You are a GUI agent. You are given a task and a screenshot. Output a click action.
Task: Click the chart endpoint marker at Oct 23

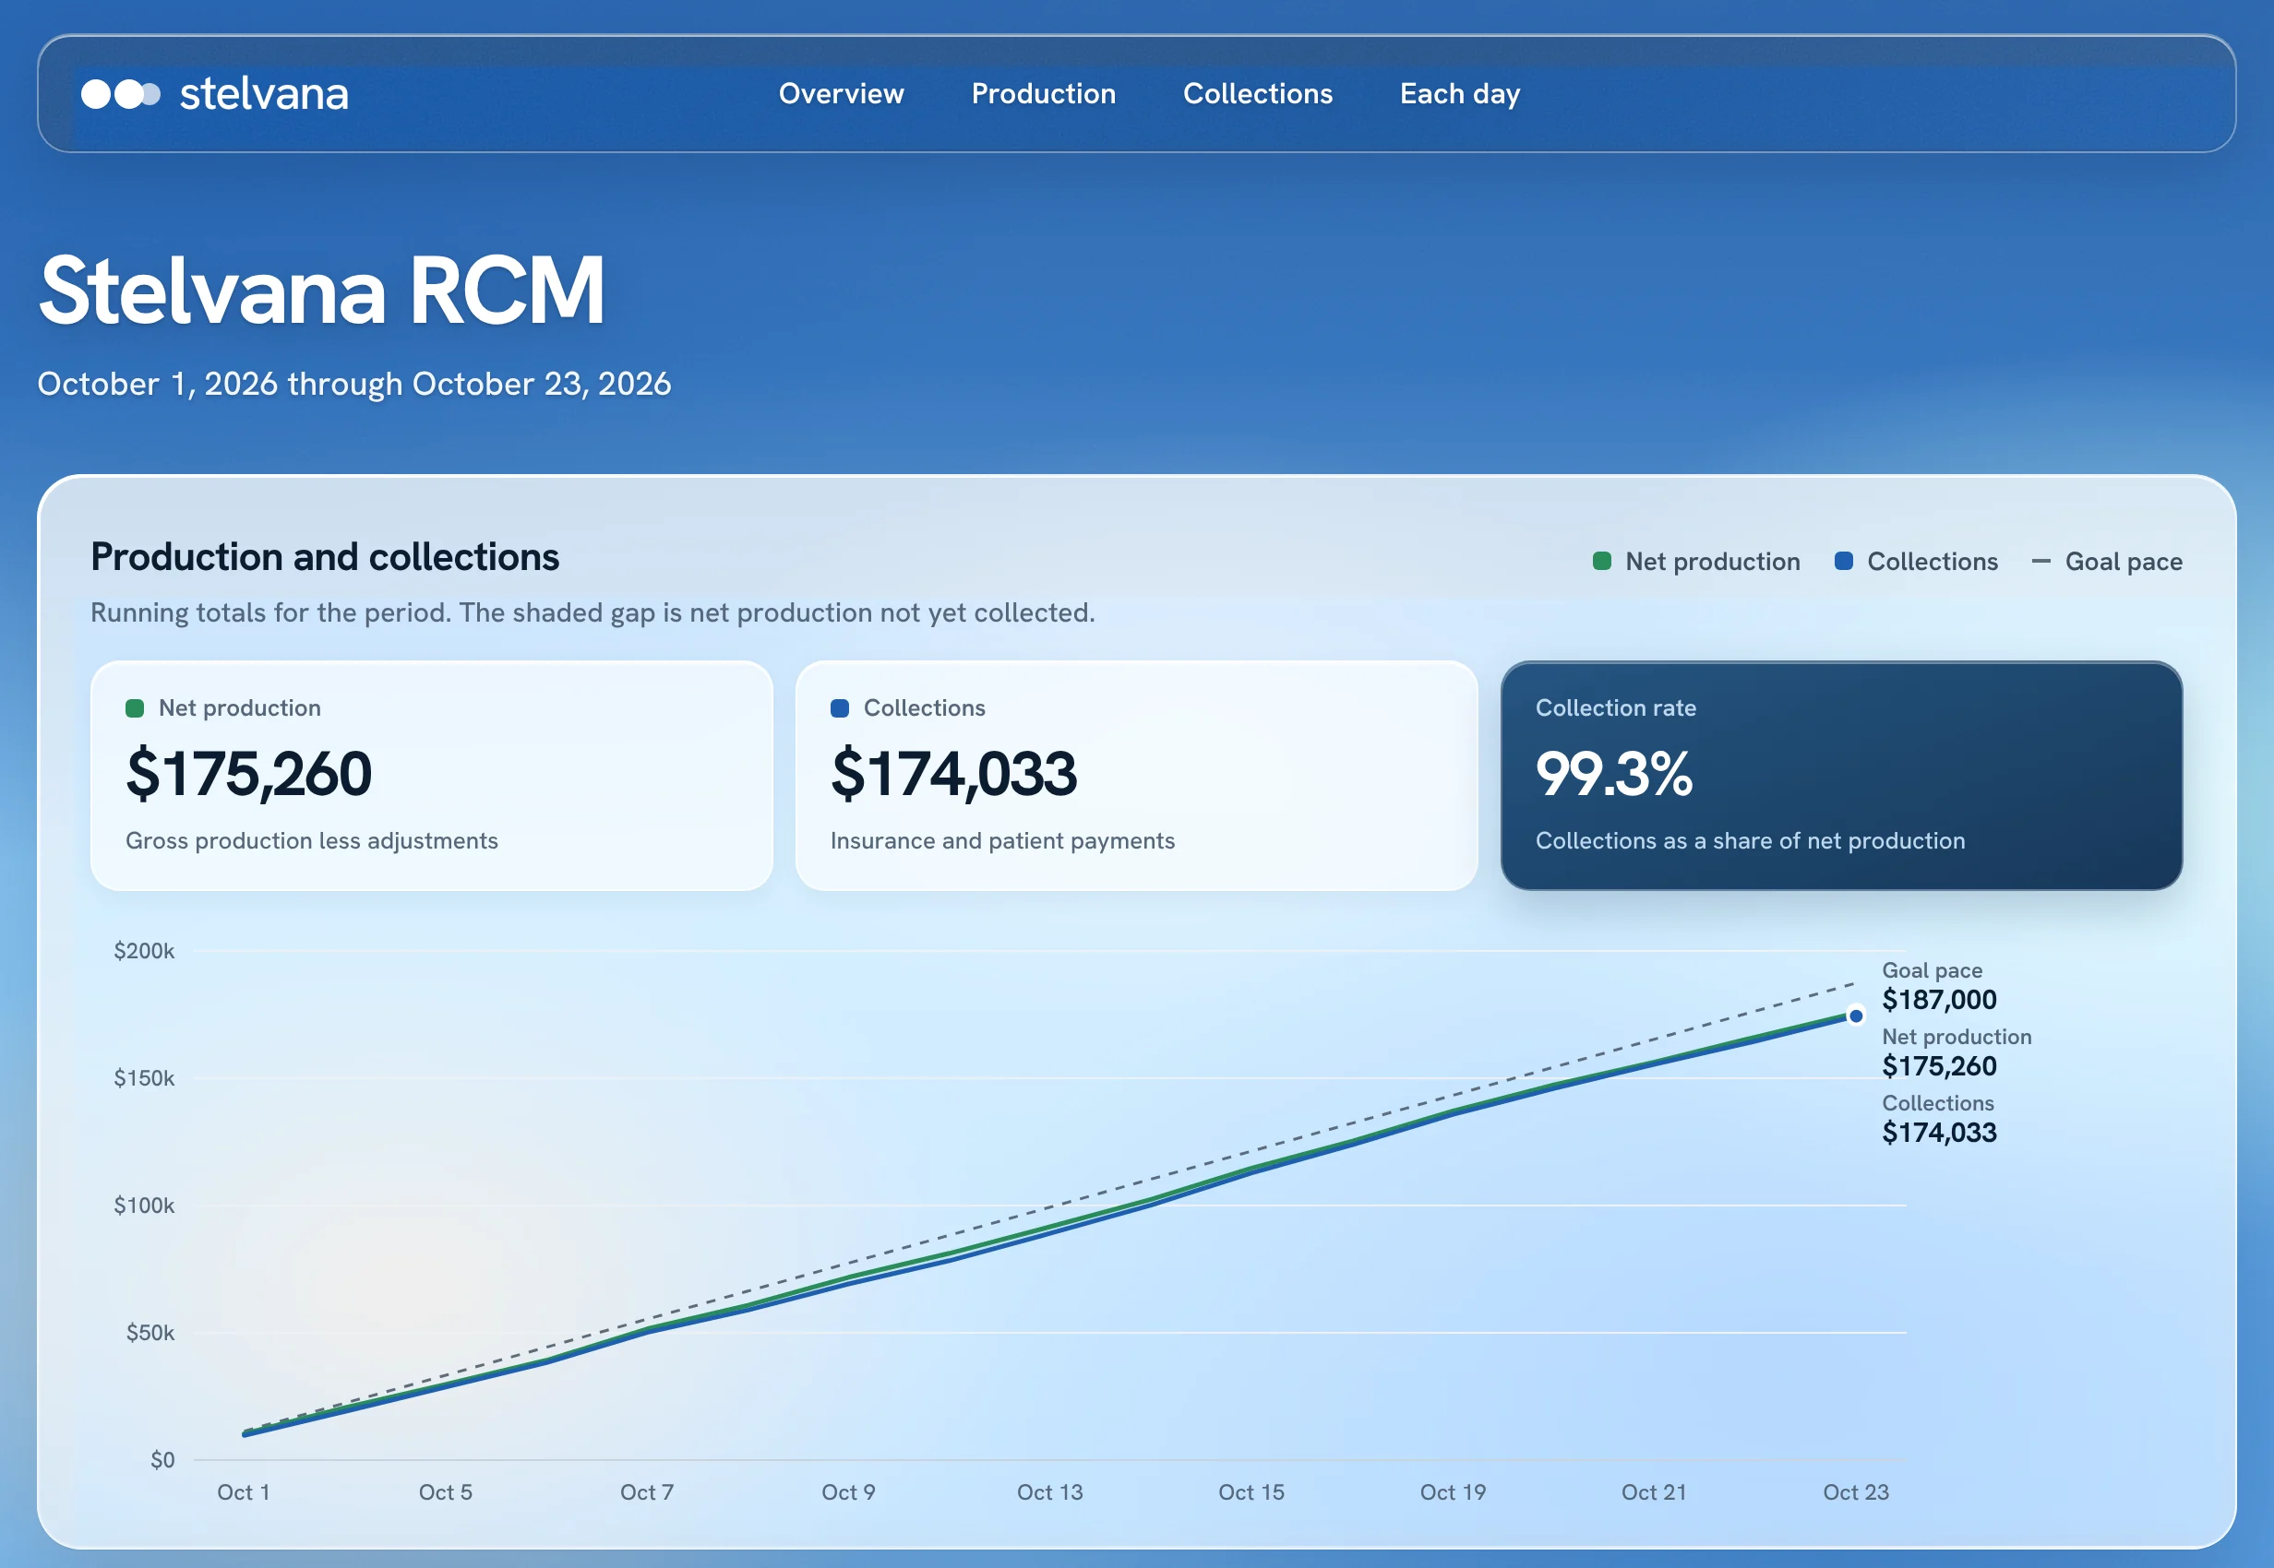point(1855,1016)
